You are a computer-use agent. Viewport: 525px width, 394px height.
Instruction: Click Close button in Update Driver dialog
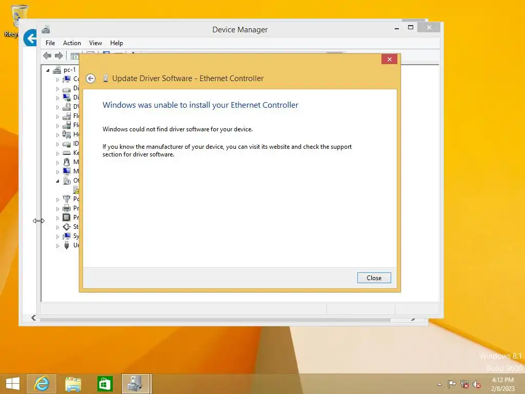[374, 278]
